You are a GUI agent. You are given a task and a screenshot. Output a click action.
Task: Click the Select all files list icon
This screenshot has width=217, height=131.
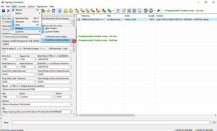coord(60,11)
